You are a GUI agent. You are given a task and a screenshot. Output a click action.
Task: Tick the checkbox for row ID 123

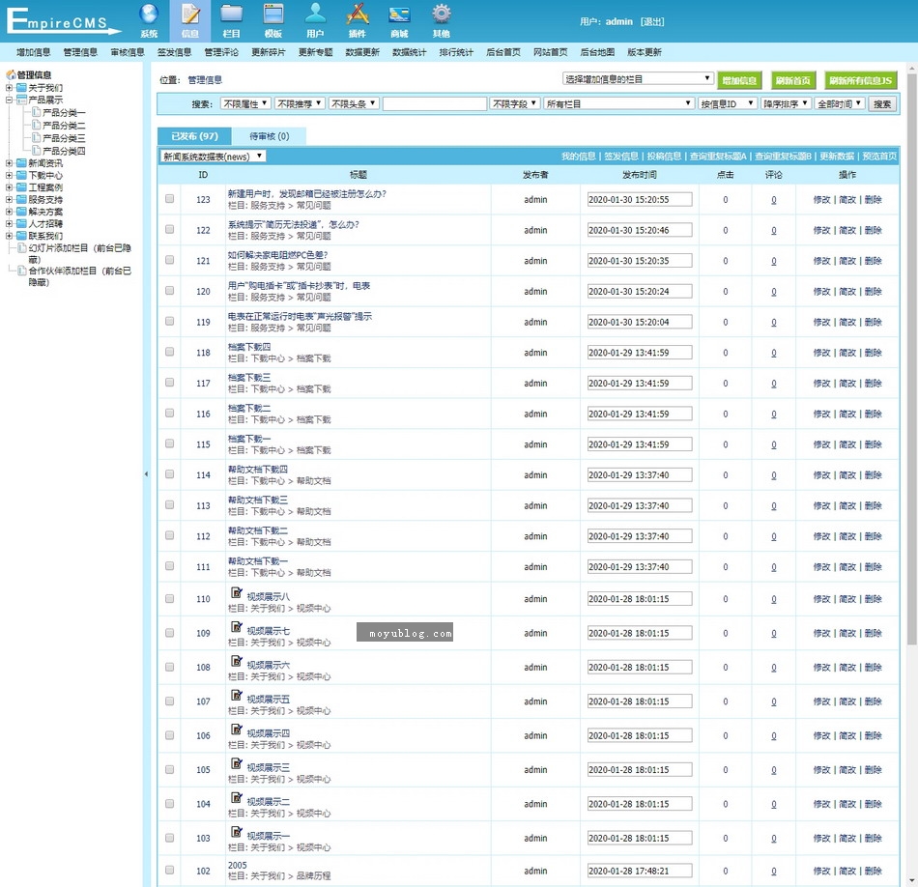coord(170,199)
